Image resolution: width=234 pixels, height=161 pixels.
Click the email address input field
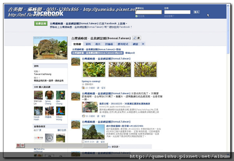tap(148, 12)
